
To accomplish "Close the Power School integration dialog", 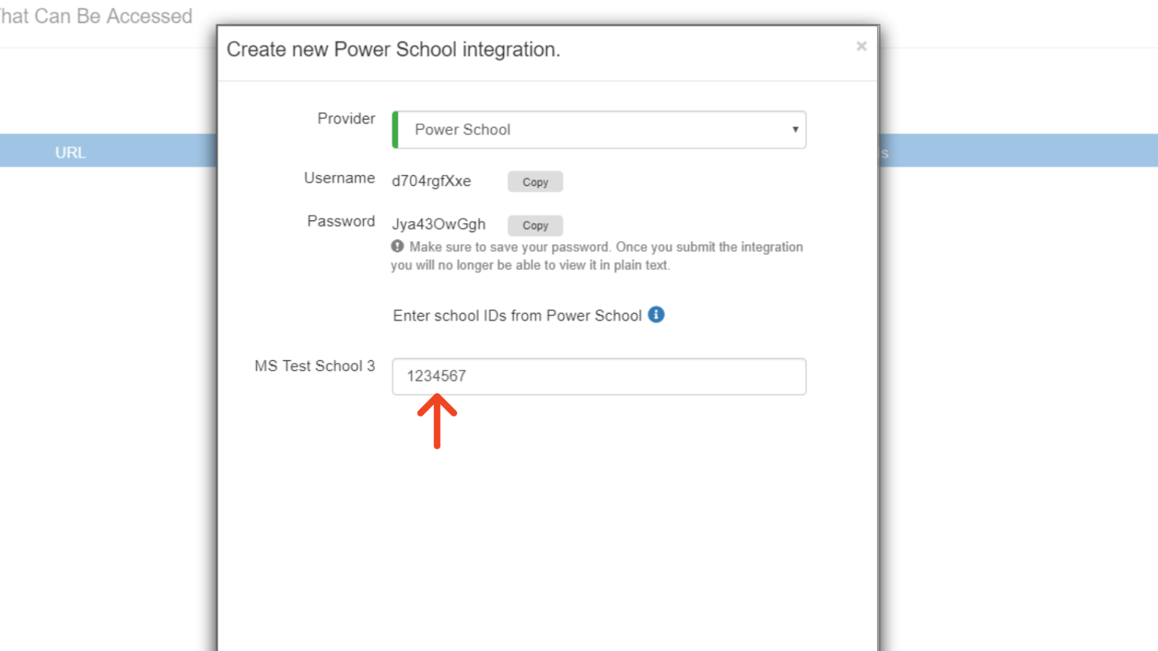I will [861, 46].
